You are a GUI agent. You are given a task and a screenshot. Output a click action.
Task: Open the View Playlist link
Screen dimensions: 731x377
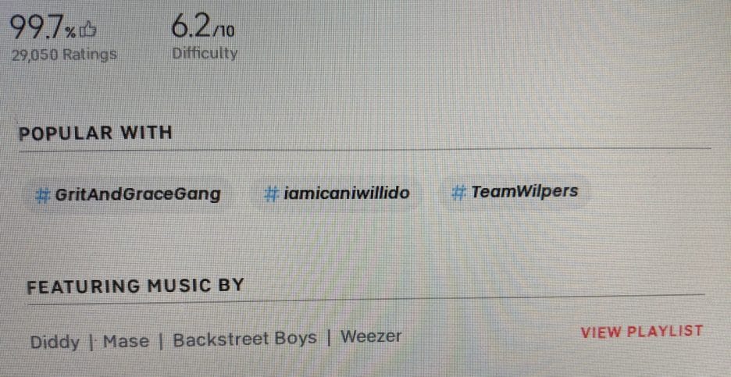[641, 331]
